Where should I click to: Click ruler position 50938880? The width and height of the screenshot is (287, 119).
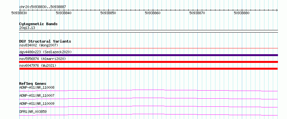(242, 13)
